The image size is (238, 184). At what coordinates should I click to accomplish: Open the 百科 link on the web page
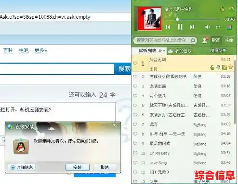(8, 50)
